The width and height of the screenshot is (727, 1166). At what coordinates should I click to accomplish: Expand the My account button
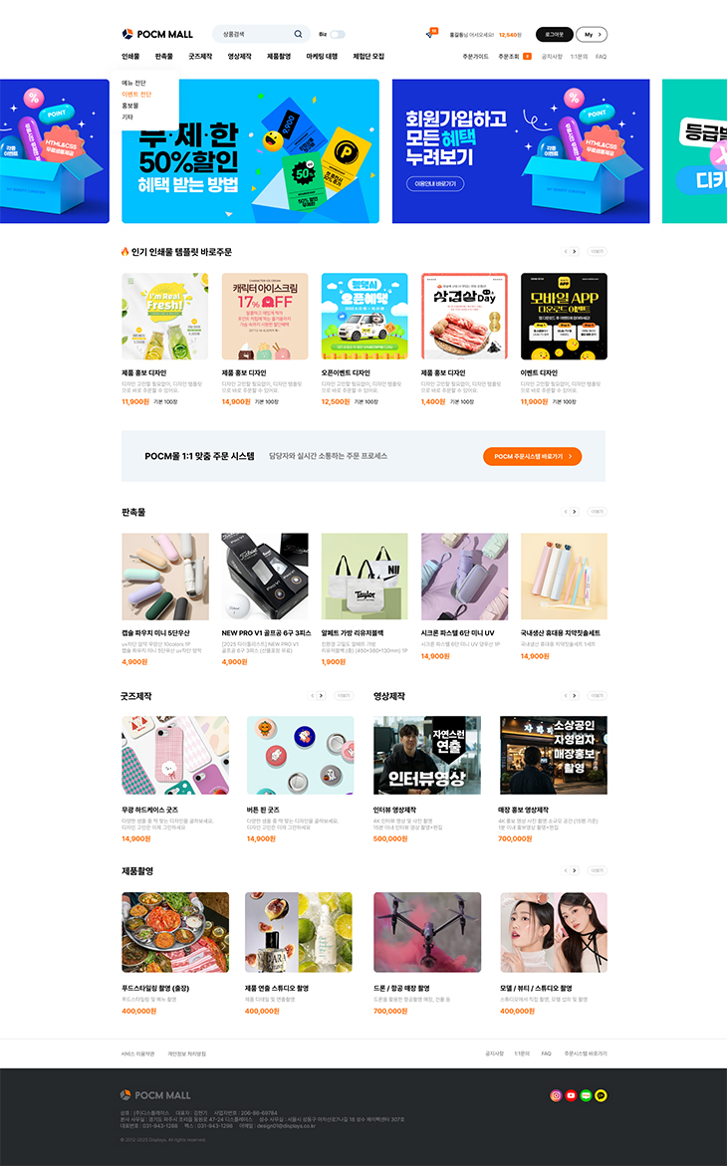pyautogui.click(x=592, y=34)
